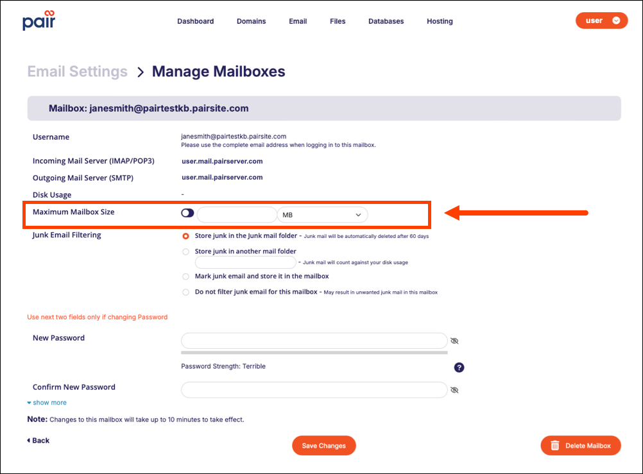This screenshot has height=474, width=643.
Task: Expand the show more section
Action: (47, 403)
